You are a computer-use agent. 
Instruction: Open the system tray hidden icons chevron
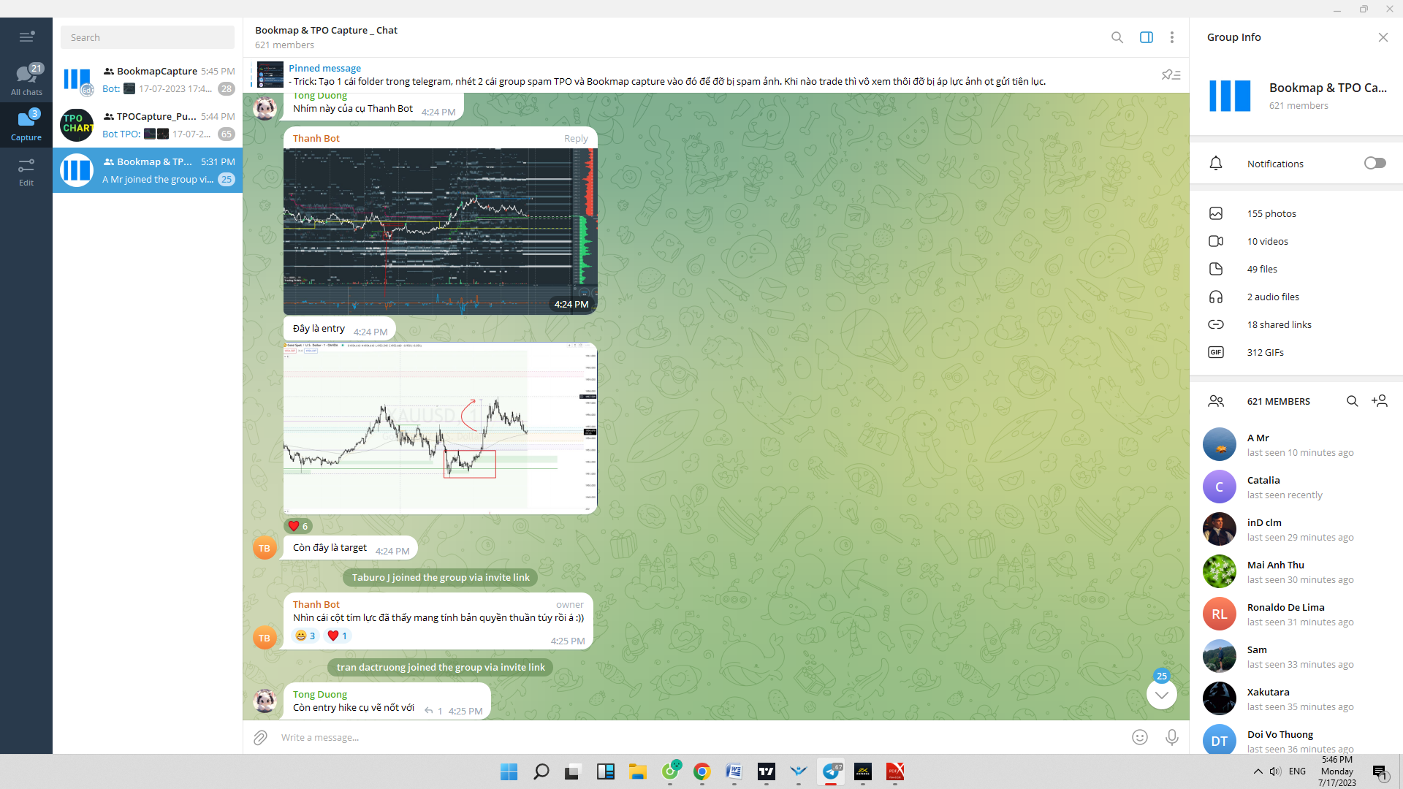tap(1258, 771)
